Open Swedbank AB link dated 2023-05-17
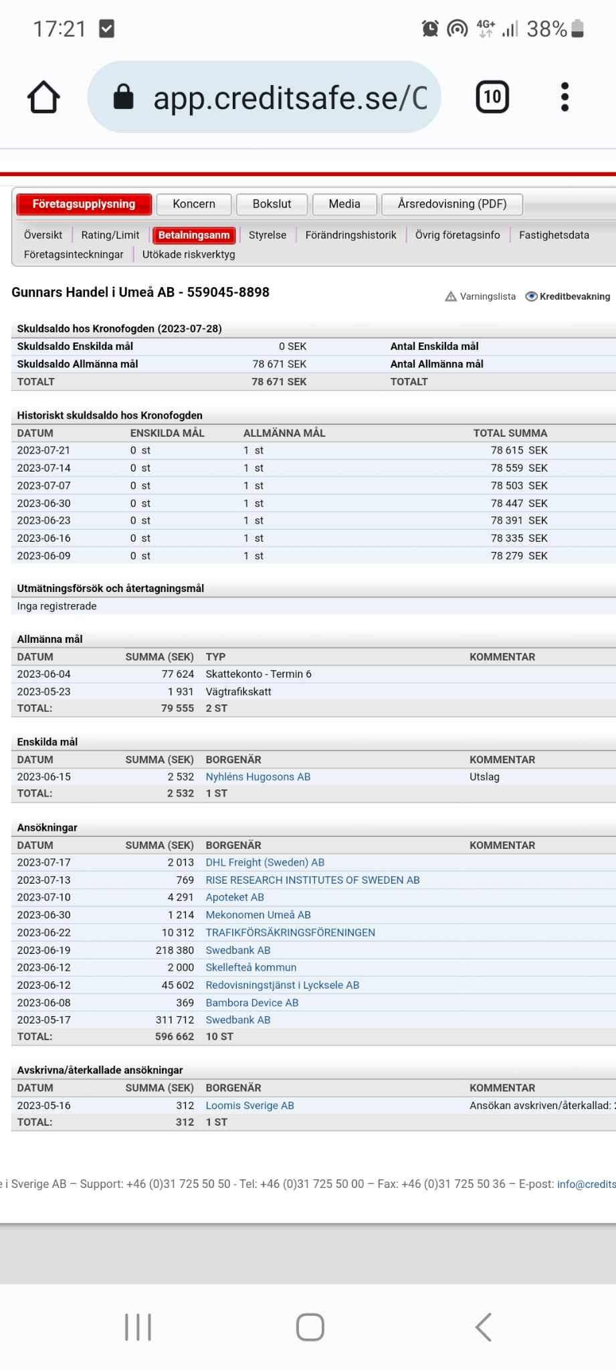The image size is (616, 1370). (238, 1020)
